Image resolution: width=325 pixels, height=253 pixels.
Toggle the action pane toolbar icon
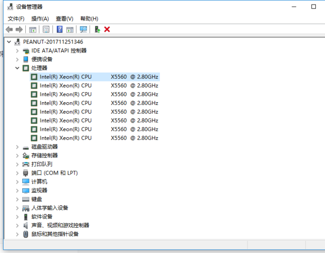[70, 30]
